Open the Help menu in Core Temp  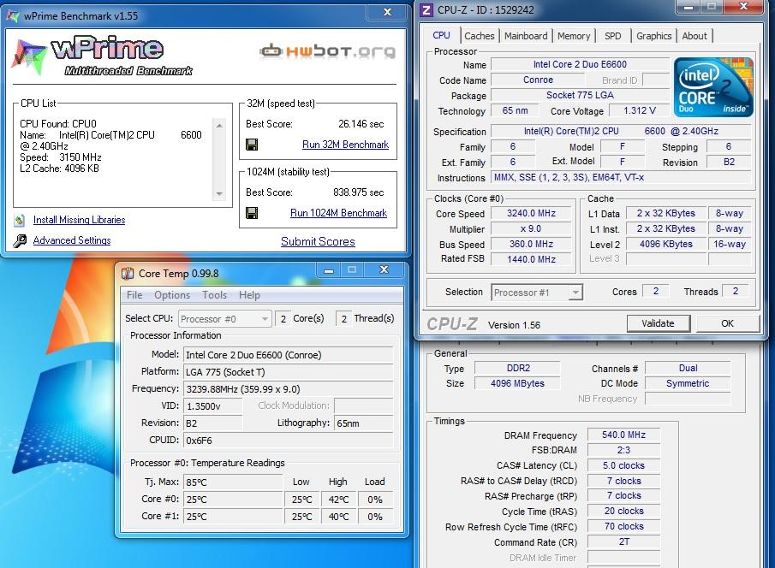coord(249,295)
